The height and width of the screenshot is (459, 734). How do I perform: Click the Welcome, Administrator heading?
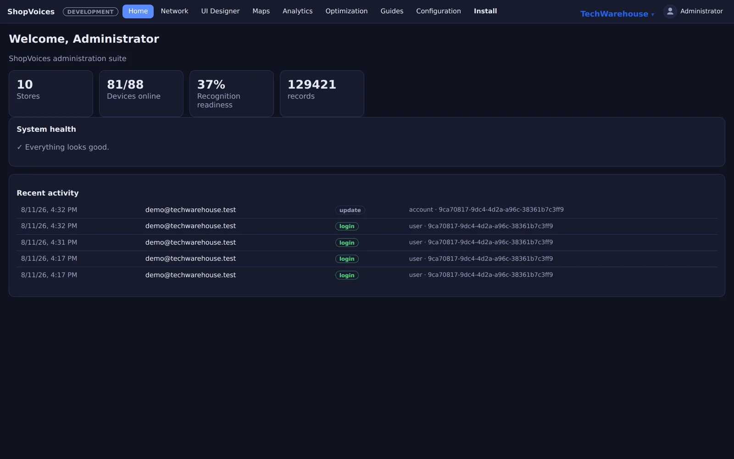click(84, 39)
